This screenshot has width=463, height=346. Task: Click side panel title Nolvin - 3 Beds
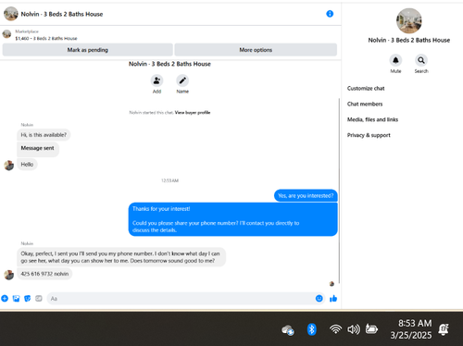(x=409, y=40)
